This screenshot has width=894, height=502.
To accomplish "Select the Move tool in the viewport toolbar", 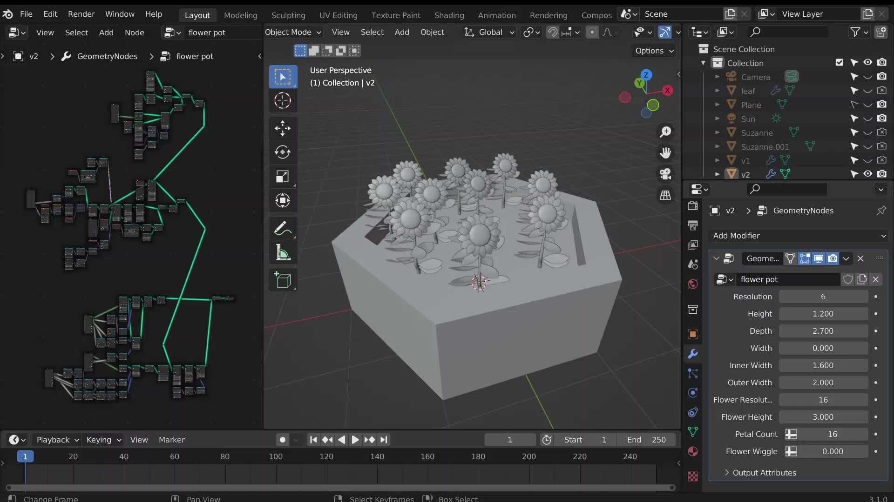I will click(x=283, y=128).
